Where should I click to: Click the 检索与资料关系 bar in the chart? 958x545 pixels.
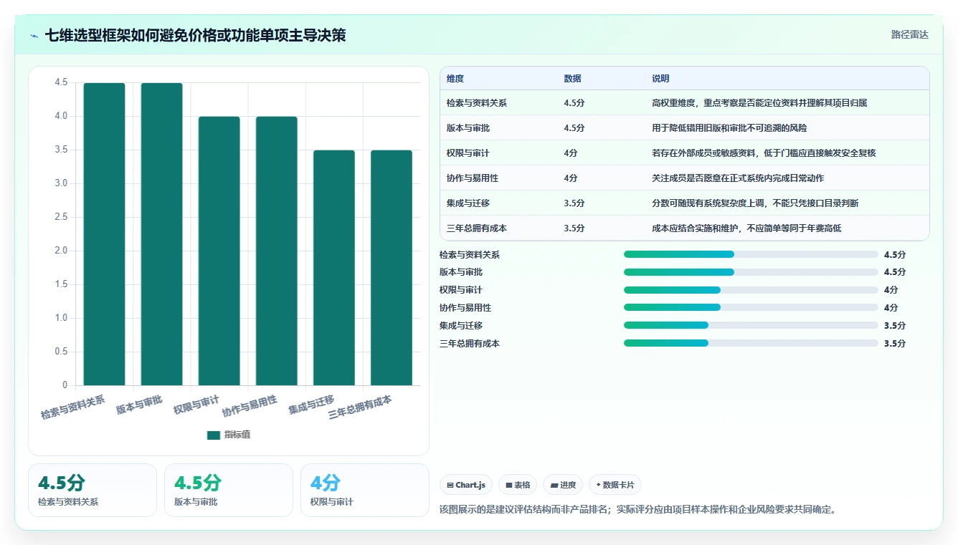click(104, 234)
